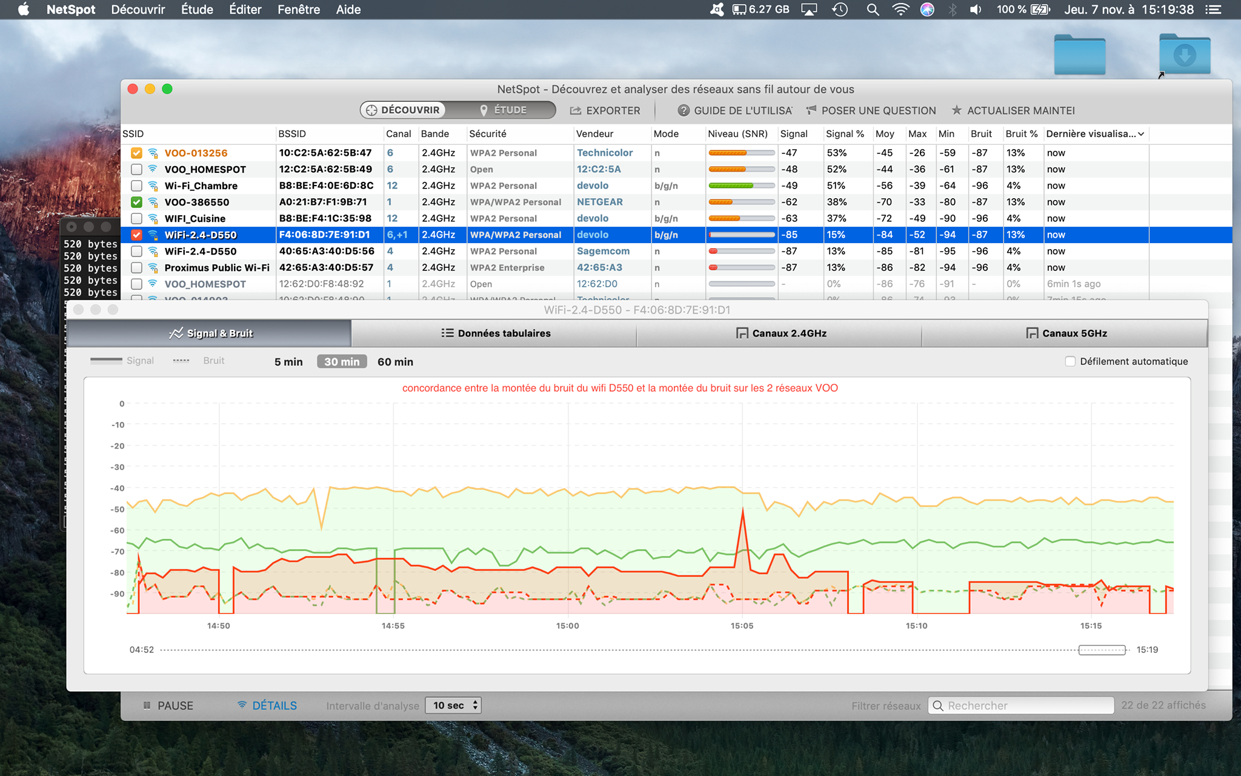Check the Proximus Public Wi-Fi checkbox
This screenshot has width=1241, height=776.
pyautogui.click(x=136, y=267)
